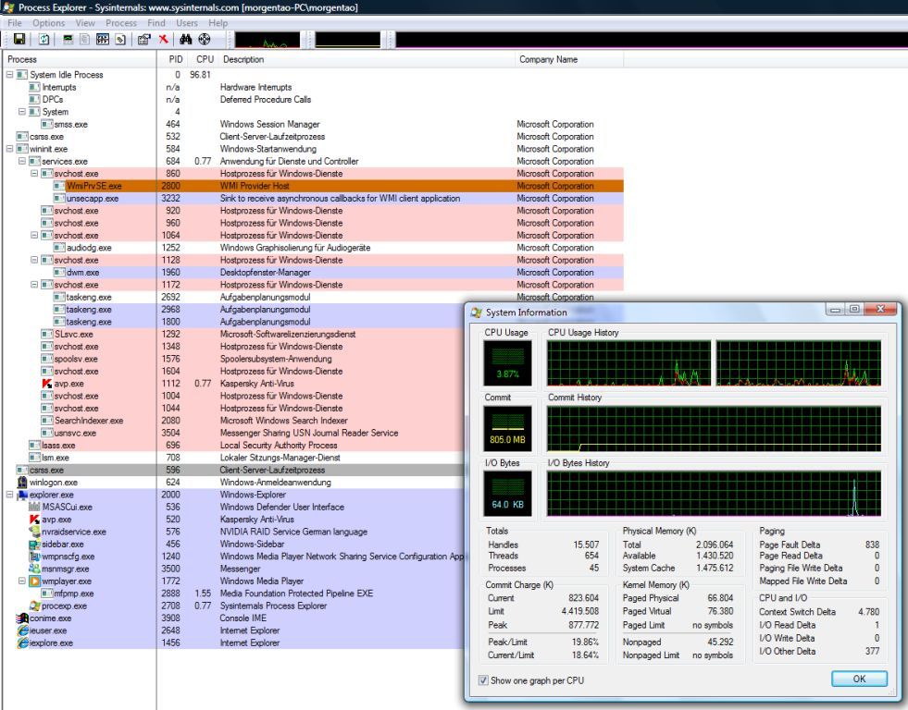Click the DLL/handle view toolbar icon

120,40
